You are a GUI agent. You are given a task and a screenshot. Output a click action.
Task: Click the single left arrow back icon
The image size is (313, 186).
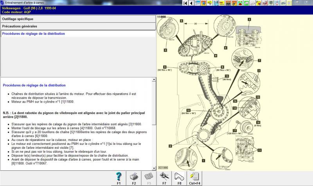[x=191, y=3]
